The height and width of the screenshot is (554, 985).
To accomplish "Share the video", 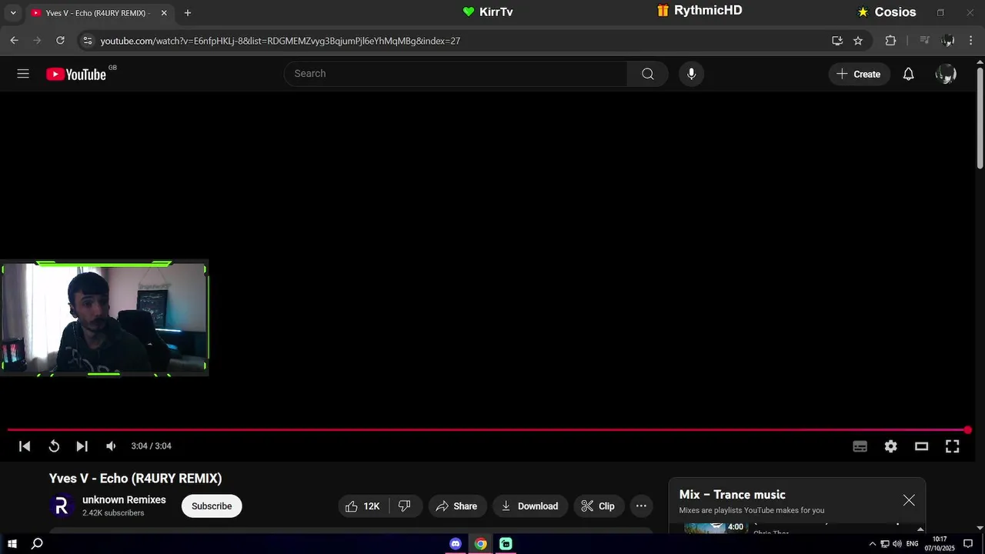I will pyautogui.click(x=457, y=506).
